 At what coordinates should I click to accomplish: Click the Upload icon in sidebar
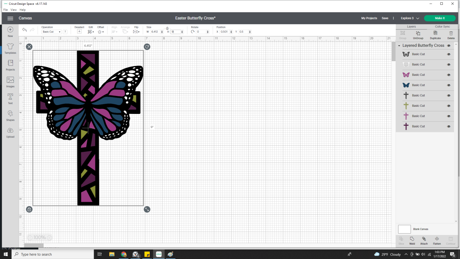pyautogui.click(x=10, y=132)
